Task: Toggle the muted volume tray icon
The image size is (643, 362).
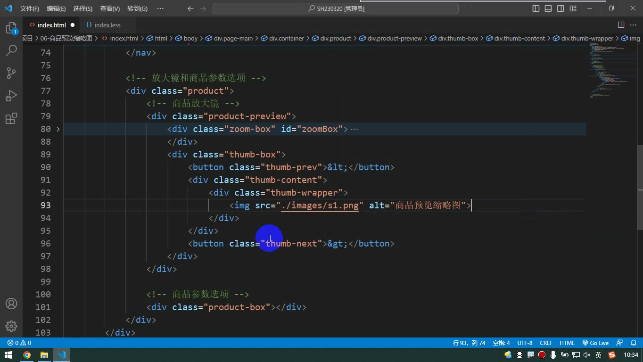Action: [587, 355]
